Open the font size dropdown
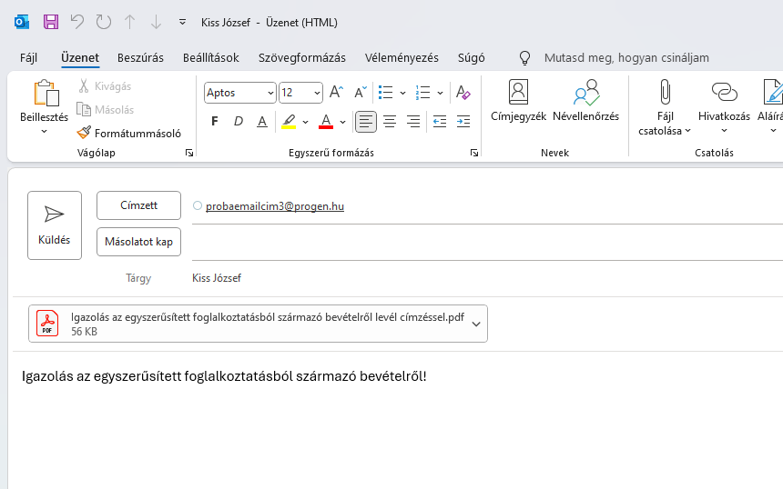 click(x=317, y=93)
